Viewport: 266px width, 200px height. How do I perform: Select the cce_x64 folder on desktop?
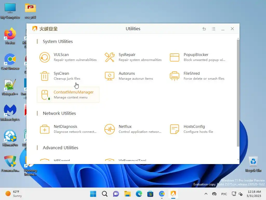pyautogui.click(x=30, y=11)
